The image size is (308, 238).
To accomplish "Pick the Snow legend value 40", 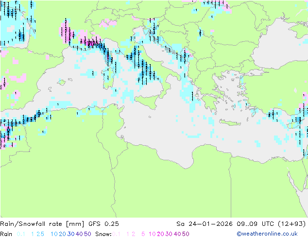I will click(177, 234).
